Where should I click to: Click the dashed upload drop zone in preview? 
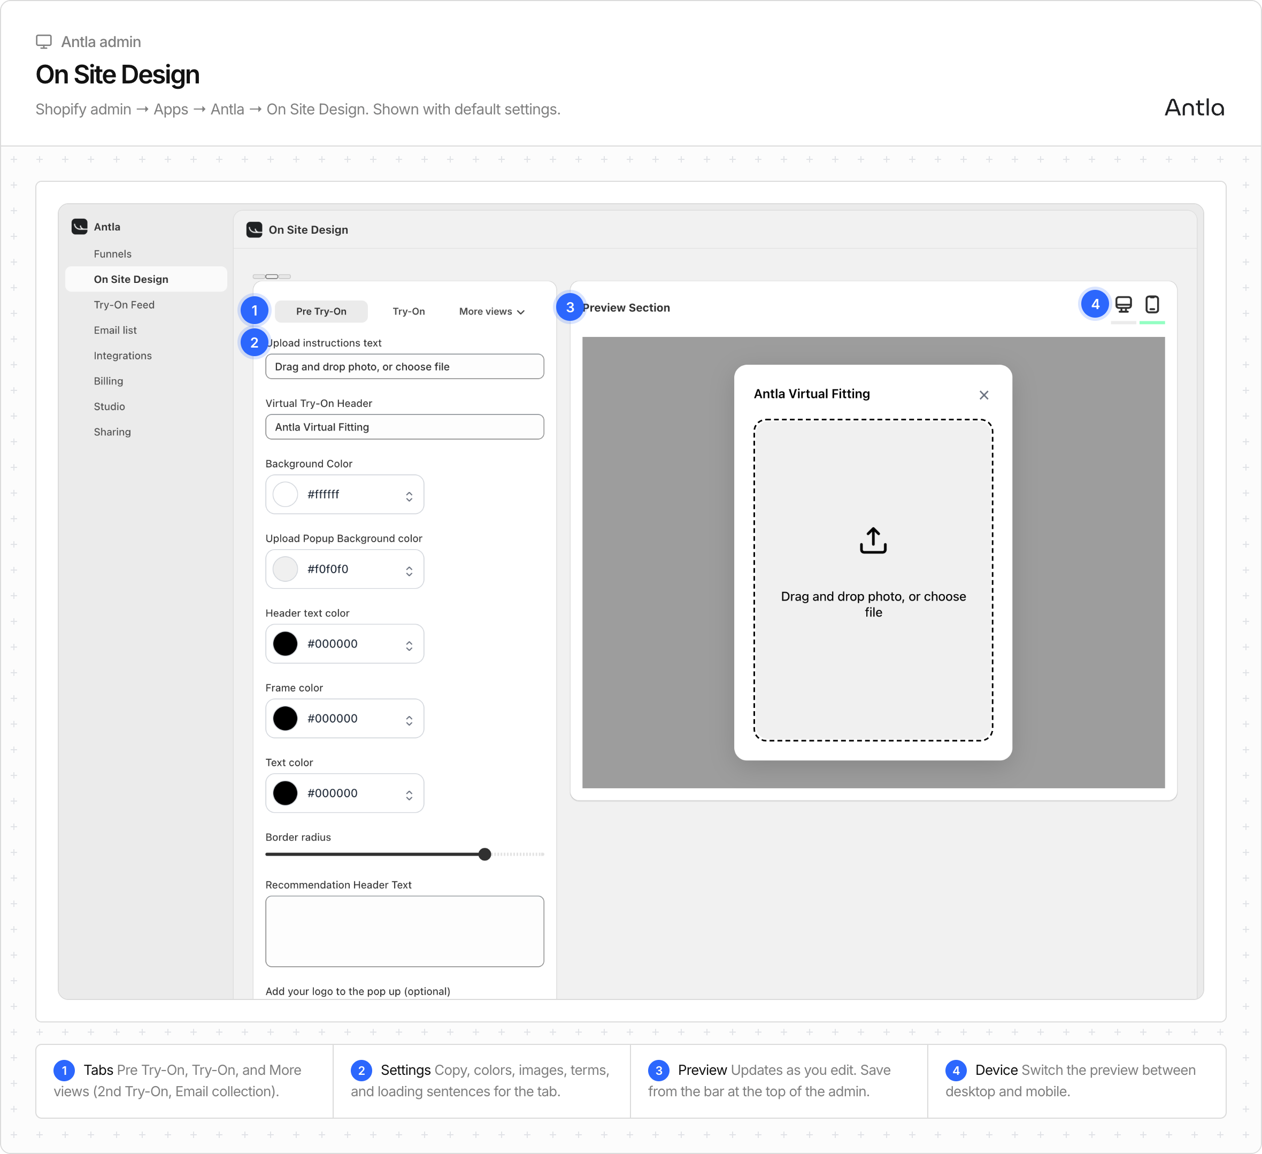tap(873, 580)
